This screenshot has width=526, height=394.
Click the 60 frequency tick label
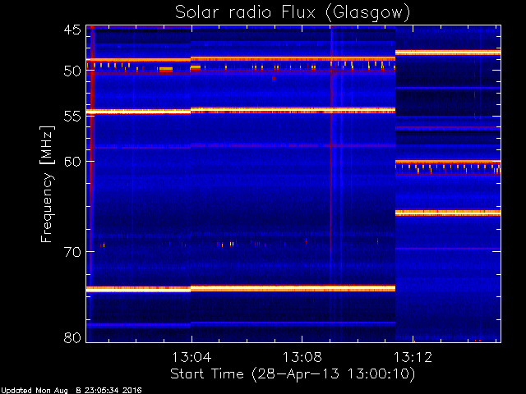(72, 161)
